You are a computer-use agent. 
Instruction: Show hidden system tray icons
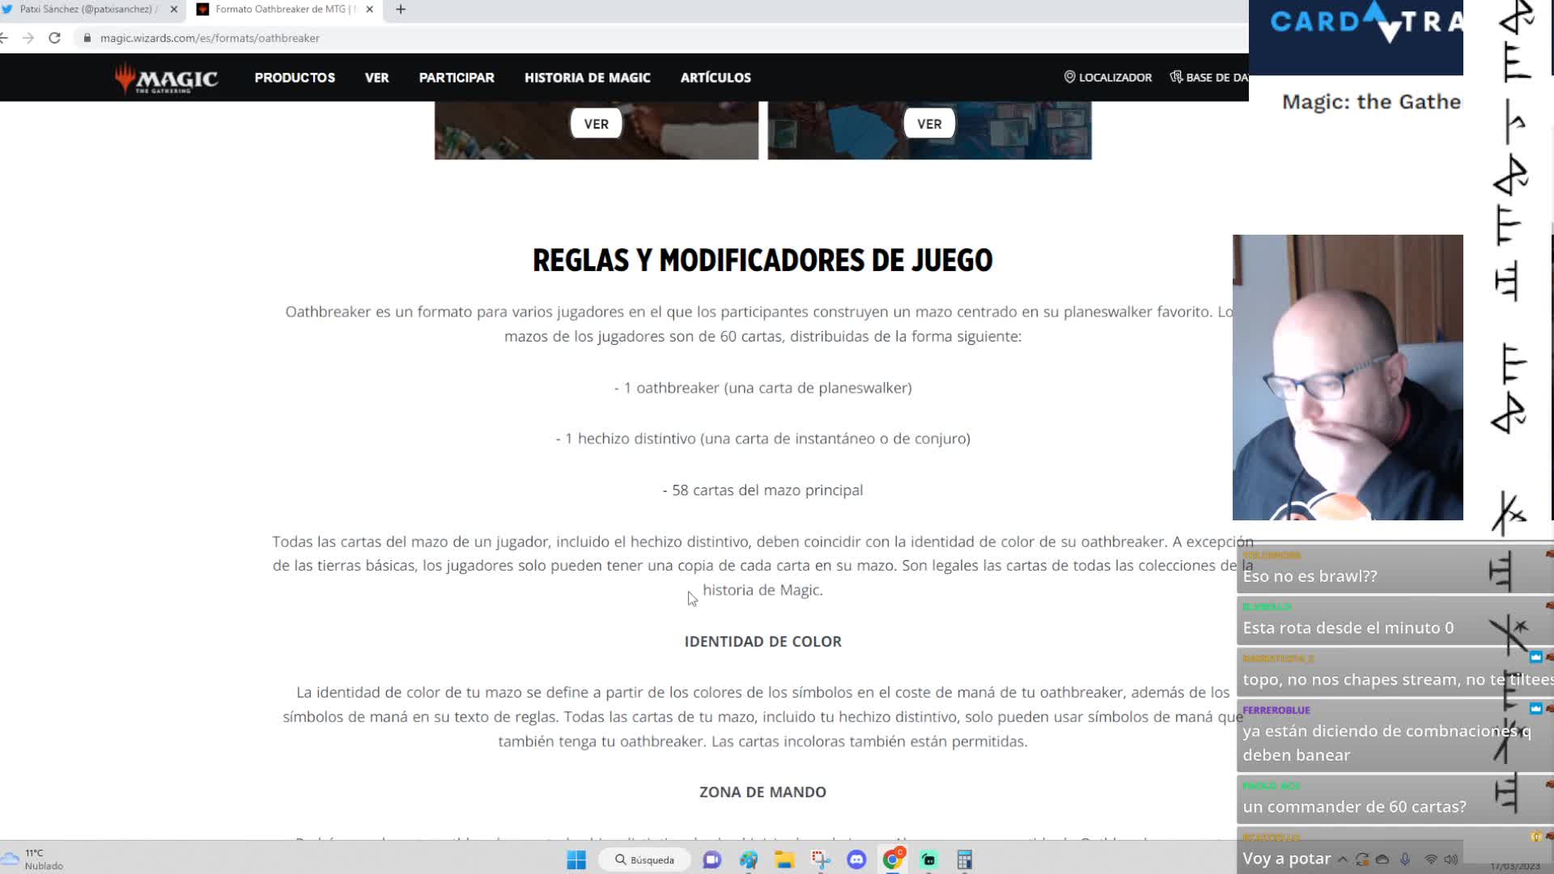point(1342,859)
